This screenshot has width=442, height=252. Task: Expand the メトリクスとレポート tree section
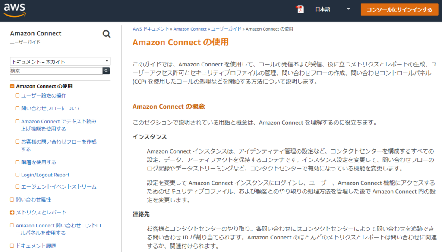tap(12, 213)
